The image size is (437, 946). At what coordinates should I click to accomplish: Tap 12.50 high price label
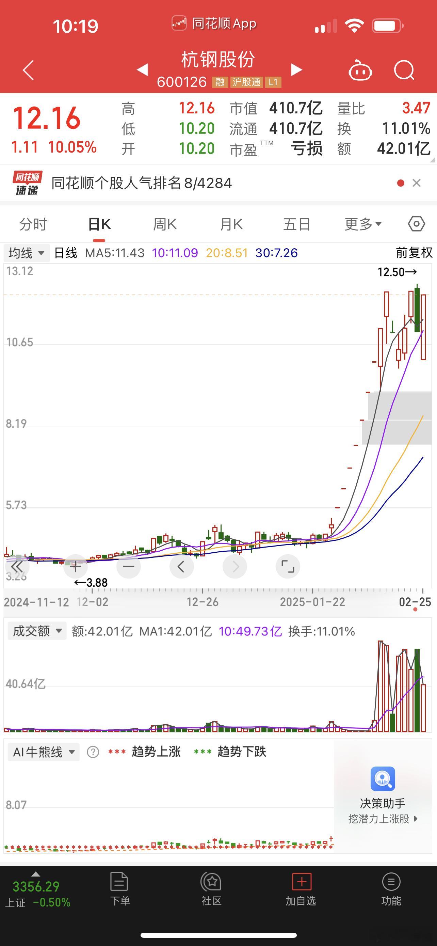[x=398, y=272]
